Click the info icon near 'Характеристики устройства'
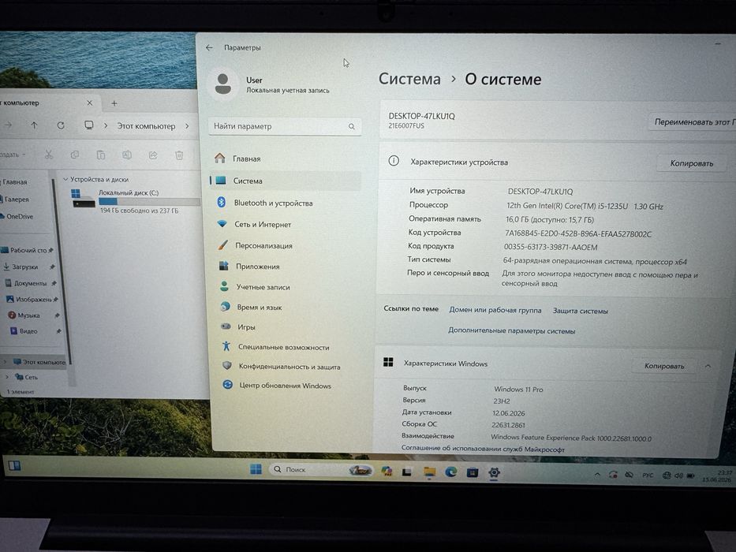736x552 pixels. tap(394, 161)
